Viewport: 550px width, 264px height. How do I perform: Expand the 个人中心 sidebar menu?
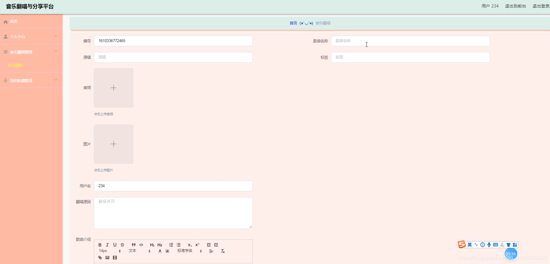pos(31,37)
